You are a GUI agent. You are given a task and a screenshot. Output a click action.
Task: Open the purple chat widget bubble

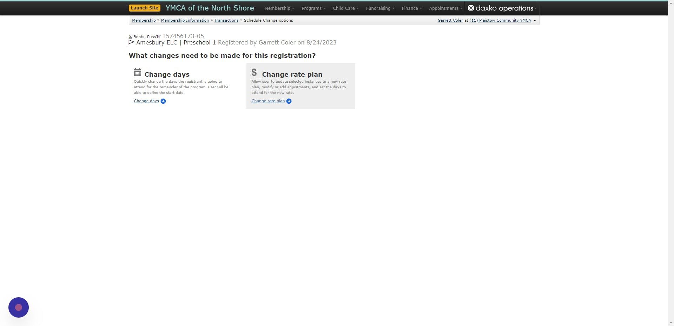click(18, 307)
